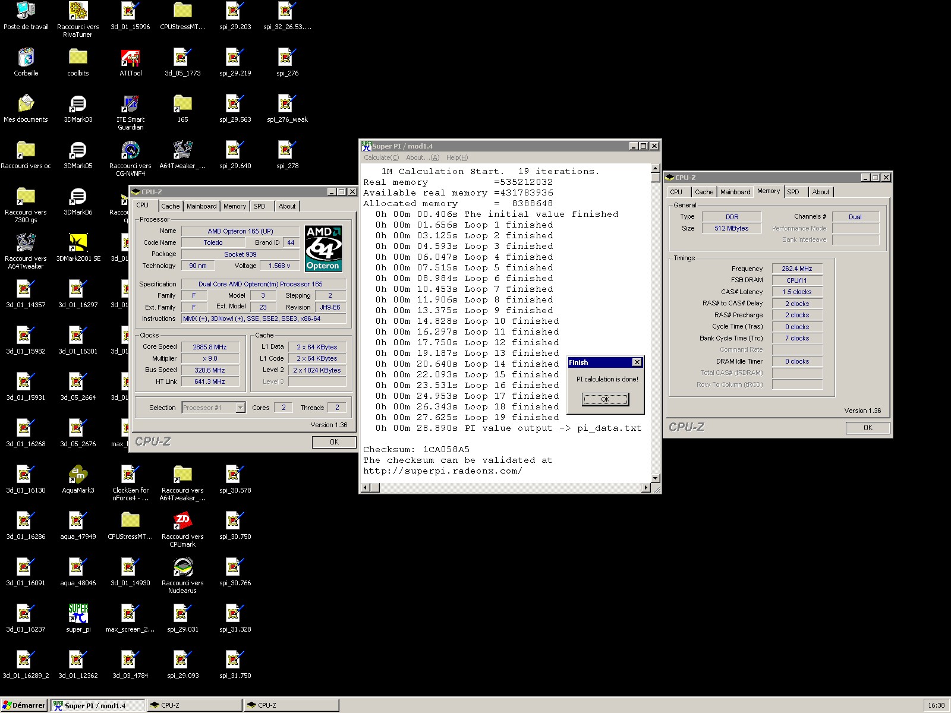
Task: Launch ClockGen for nForce4 icon
Action: pos(130,483)
